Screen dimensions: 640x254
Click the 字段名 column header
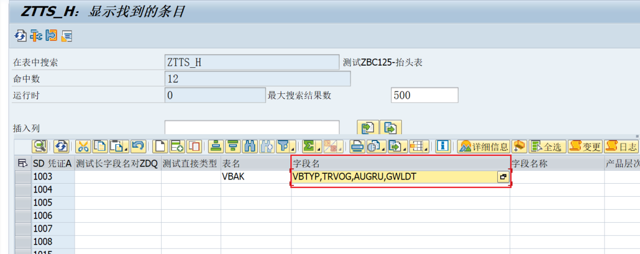(401, 164)
